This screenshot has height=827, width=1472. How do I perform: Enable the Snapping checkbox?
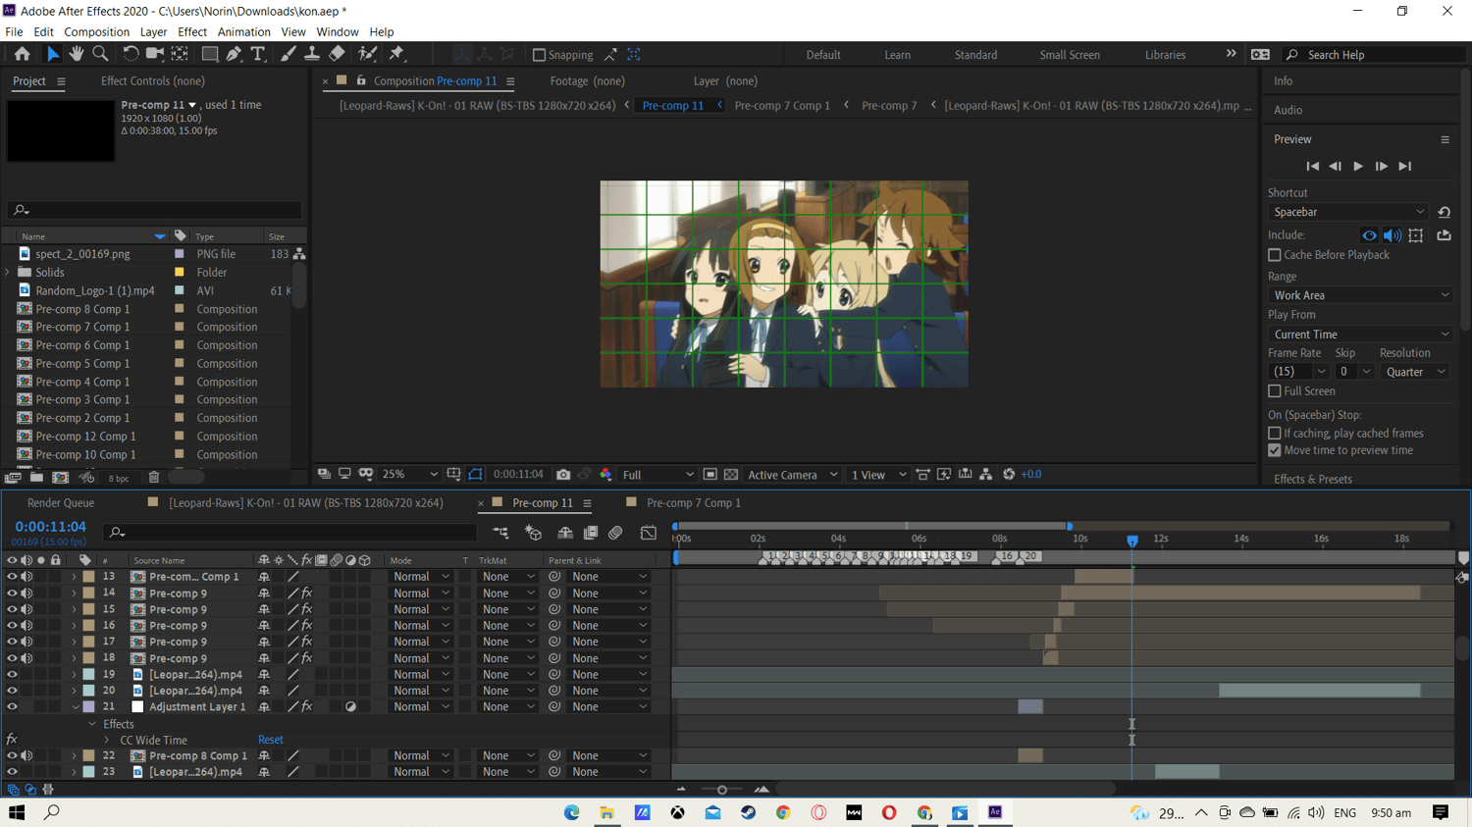(539, 55)
